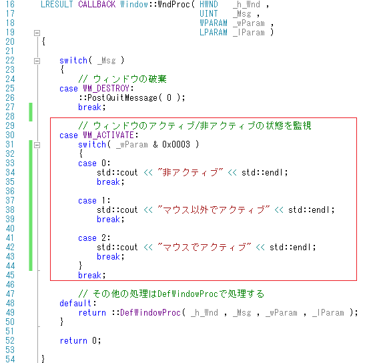
Task: Click the UINT parameter type
Action: (209, 14)
